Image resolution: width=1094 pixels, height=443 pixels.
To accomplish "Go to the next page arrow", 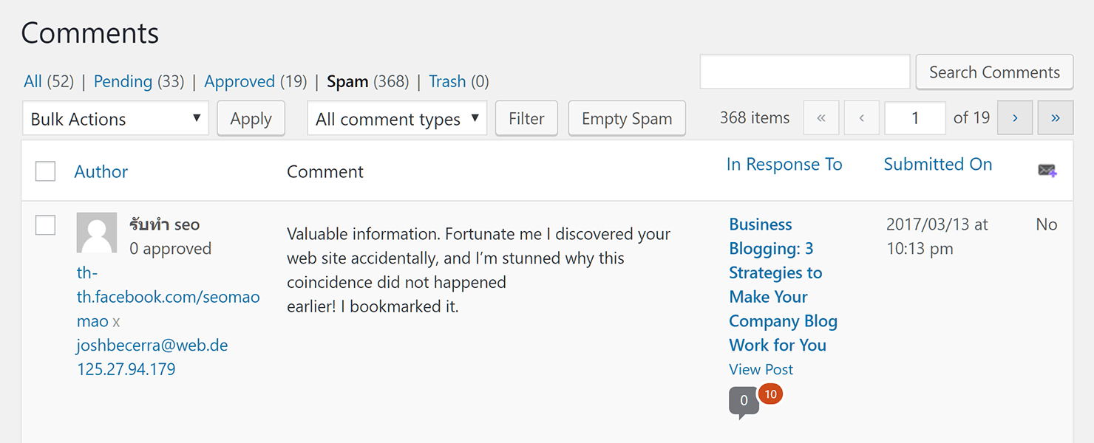I will tap(1015, 118).
